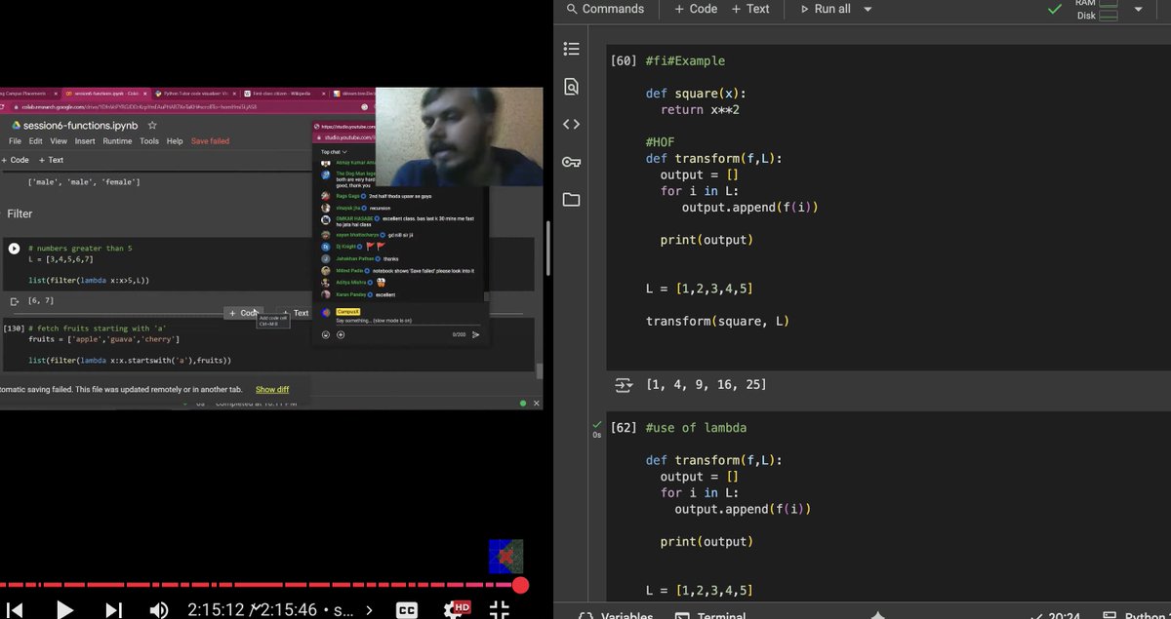The image size is (1171, 619).
Task: Select the session6-functions browser tab in video
Action: coord(105,94)
